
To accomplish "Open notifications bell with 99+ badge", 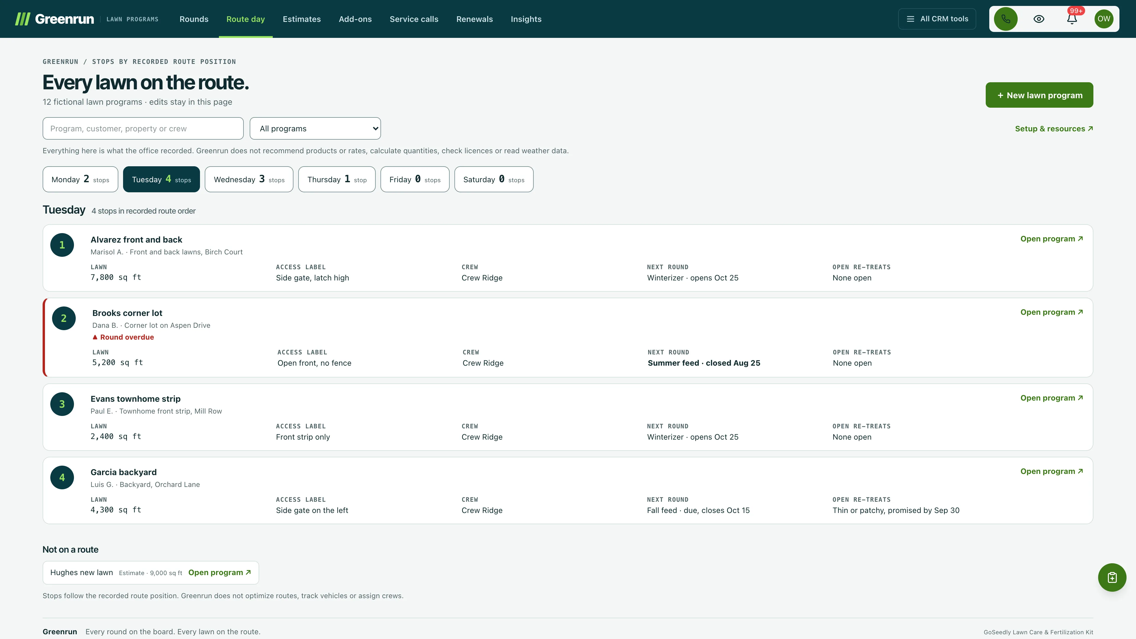I will point(1072,19).
